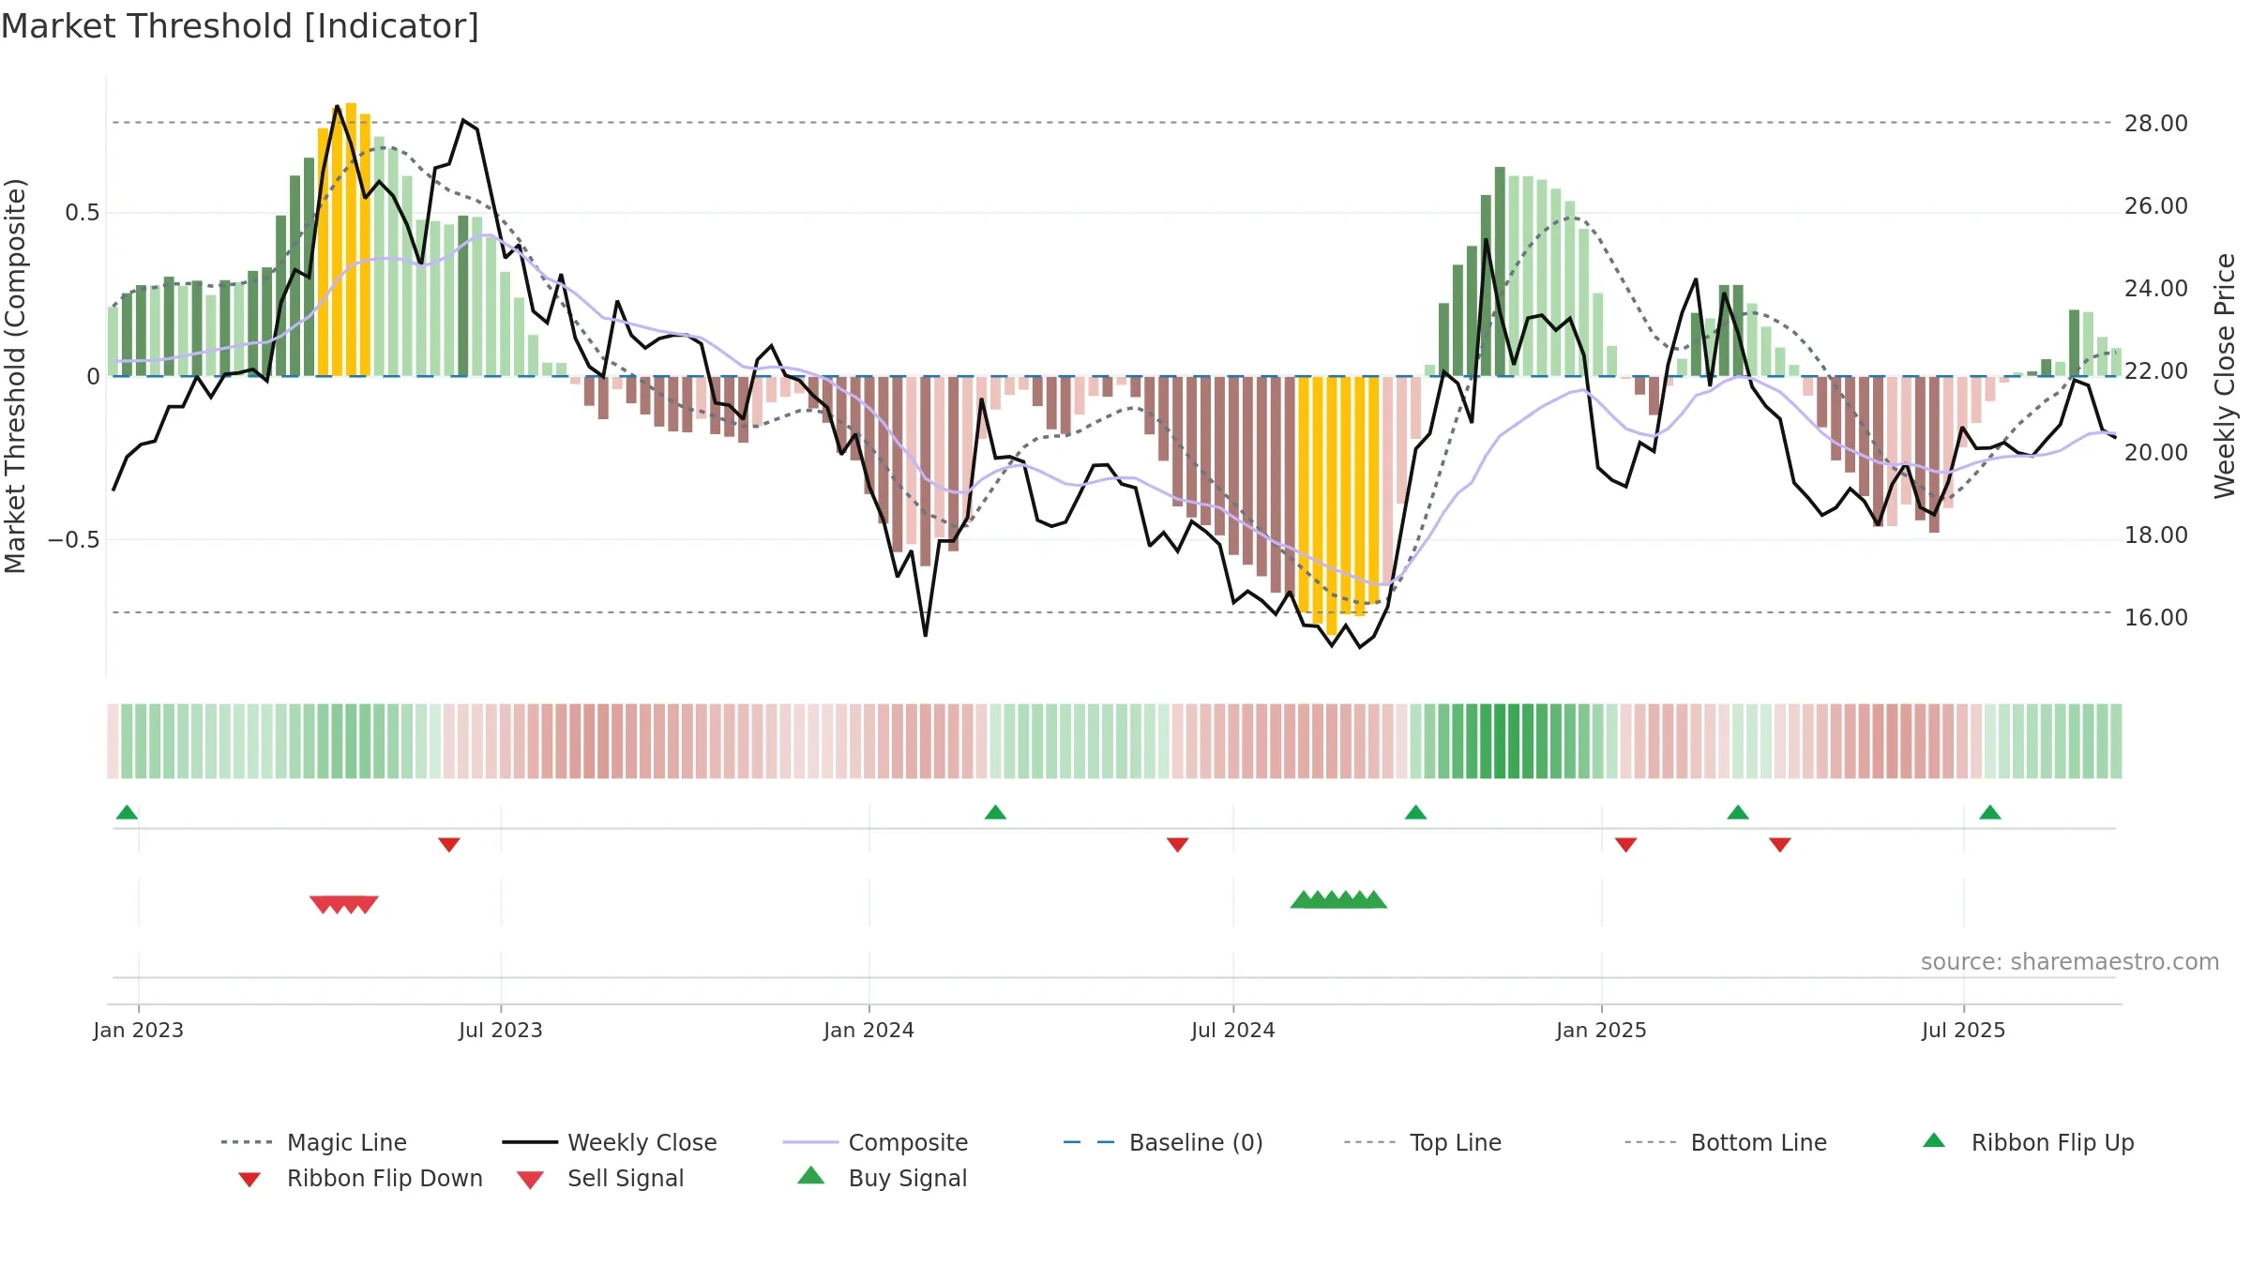
Task: Toggle the Composite legend entry
Action: coord(875,1142)
